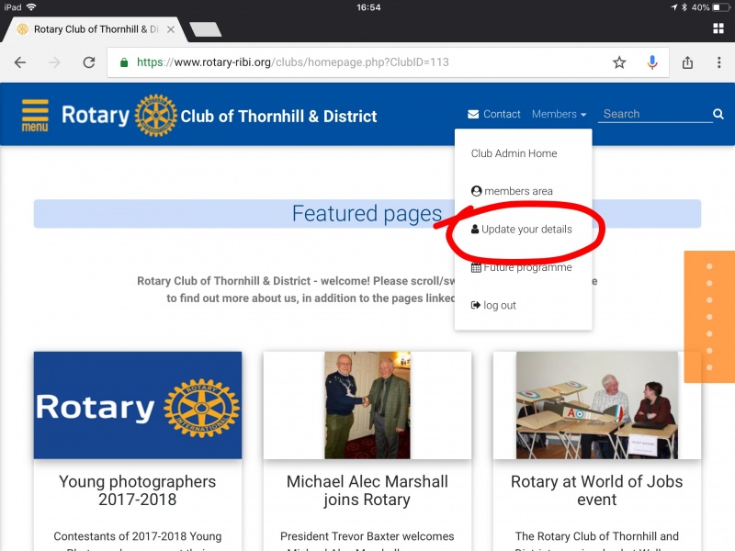The height and width of the screenshot is (551, 735).
Task: Open the World of Jobs event photo
Action: coord(597,405)
